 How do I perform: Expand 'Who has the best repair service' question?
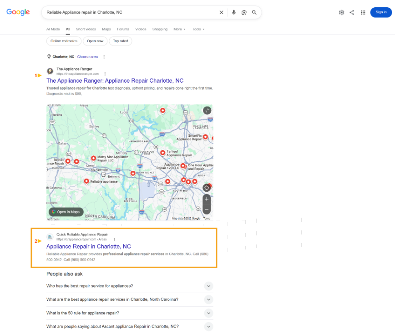(x=130, y=286)
